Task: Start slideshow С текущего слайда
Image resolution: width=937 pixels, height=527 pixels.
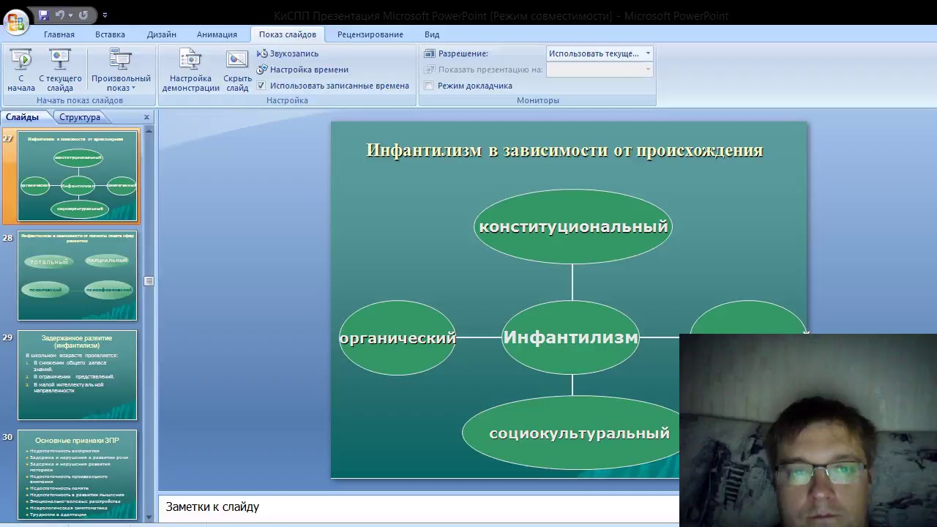Action: [60, 70]
